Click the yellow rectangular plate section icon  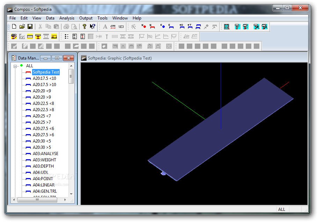(30, 37)
